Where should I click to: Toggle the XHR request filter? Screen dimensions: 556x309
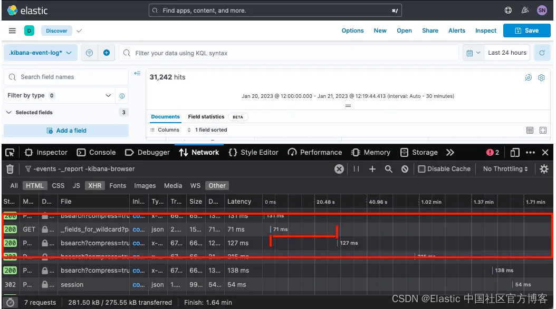[x=94, y=186]
